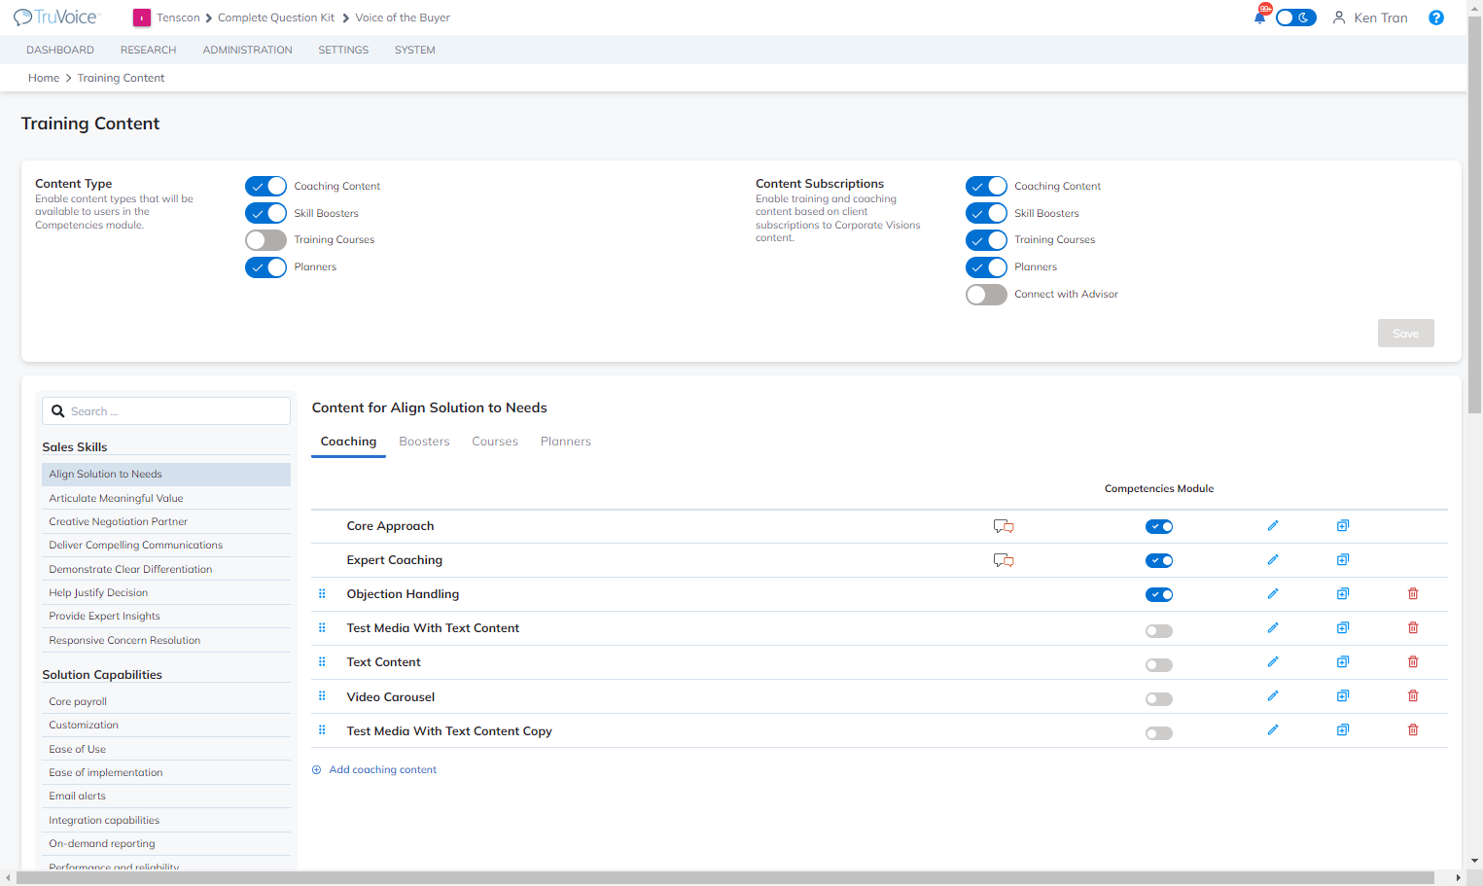
Task: Disable Planners under Content Subscriptions
Action: pyautogui.click(x=986, y=267)
